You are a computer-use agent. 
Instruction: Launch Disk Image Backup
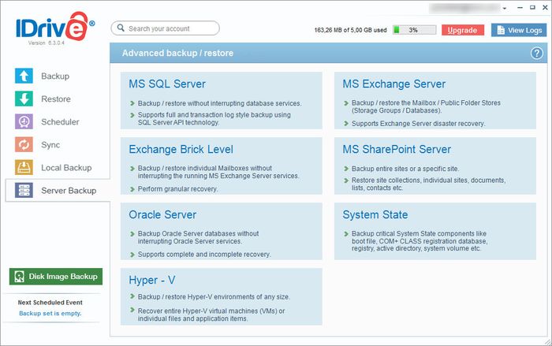55,277
